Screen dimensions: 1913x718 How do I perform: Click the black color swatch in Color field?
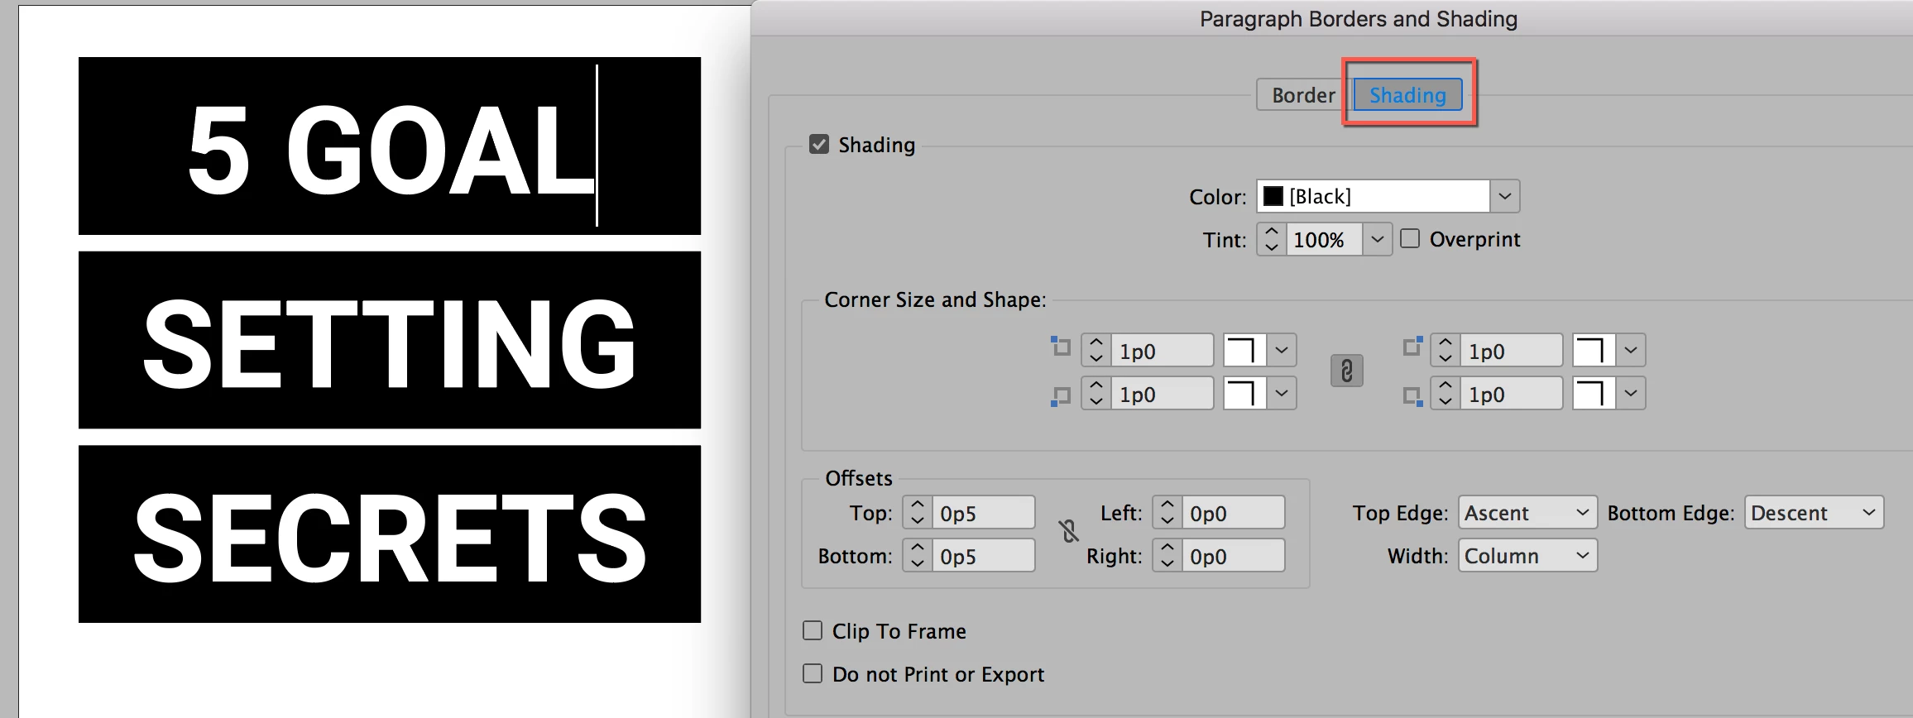point(1273,196)
